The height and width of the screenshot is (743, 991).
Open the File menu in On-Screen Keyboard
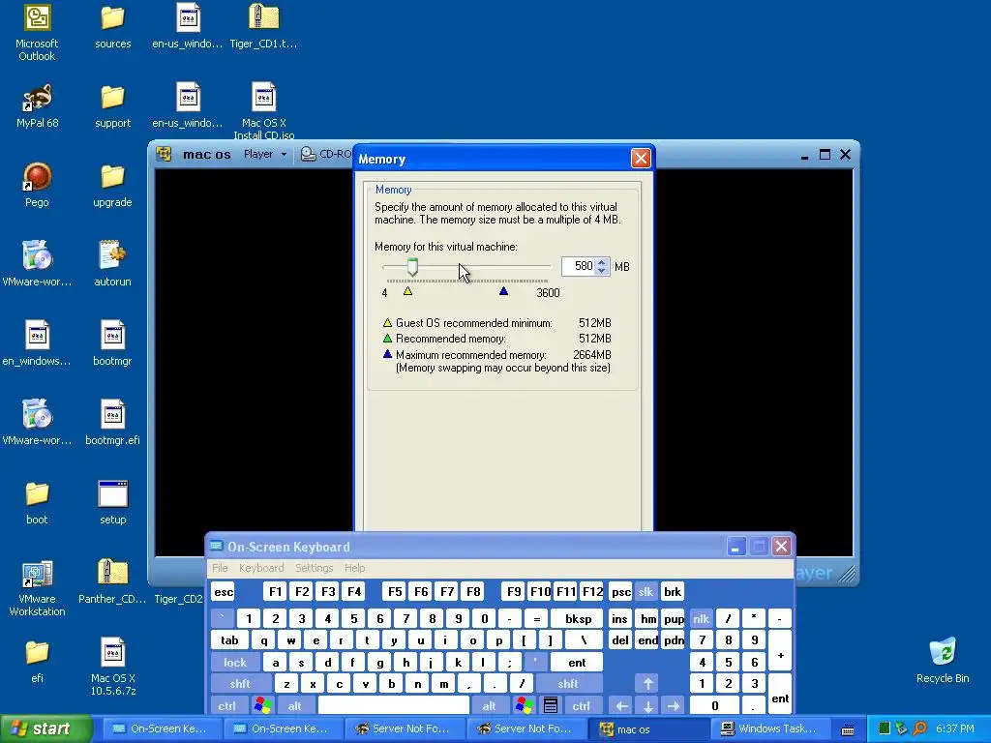pyautogui.click(x=220, y=568)
